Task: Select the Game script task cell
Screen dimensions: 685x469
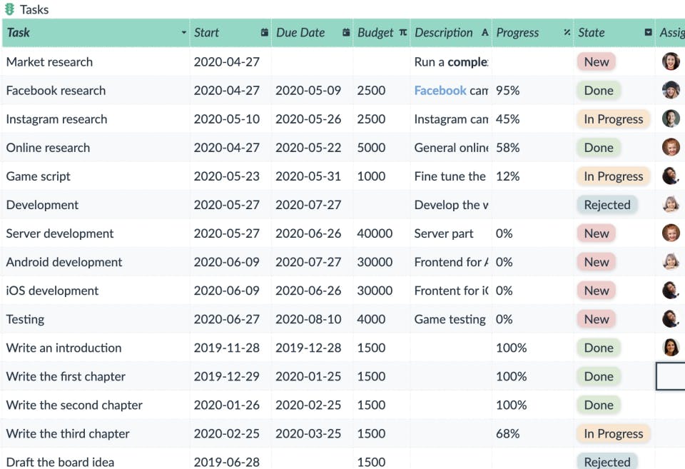Action: point(39,176)
